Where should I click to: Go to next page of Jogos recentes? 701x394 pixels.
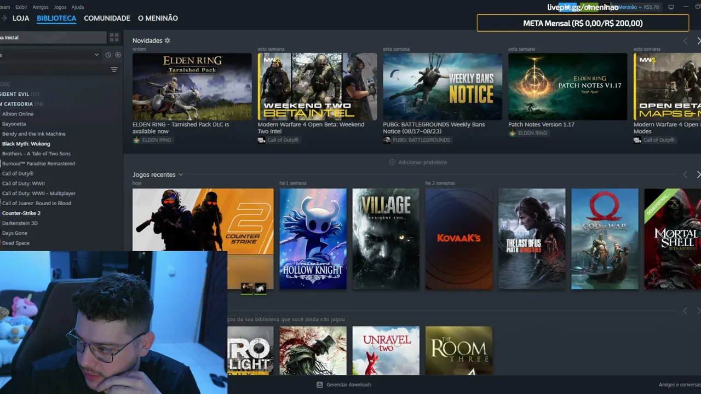[x=698, y=175]
